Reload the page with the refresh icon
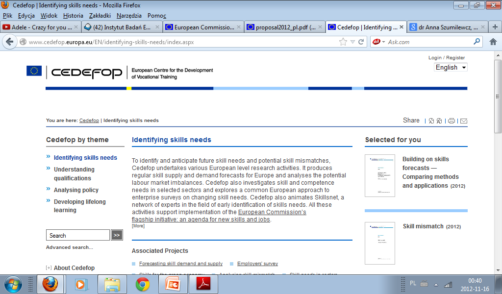Viewport: 502px width, 294px height. click(361, 42)
